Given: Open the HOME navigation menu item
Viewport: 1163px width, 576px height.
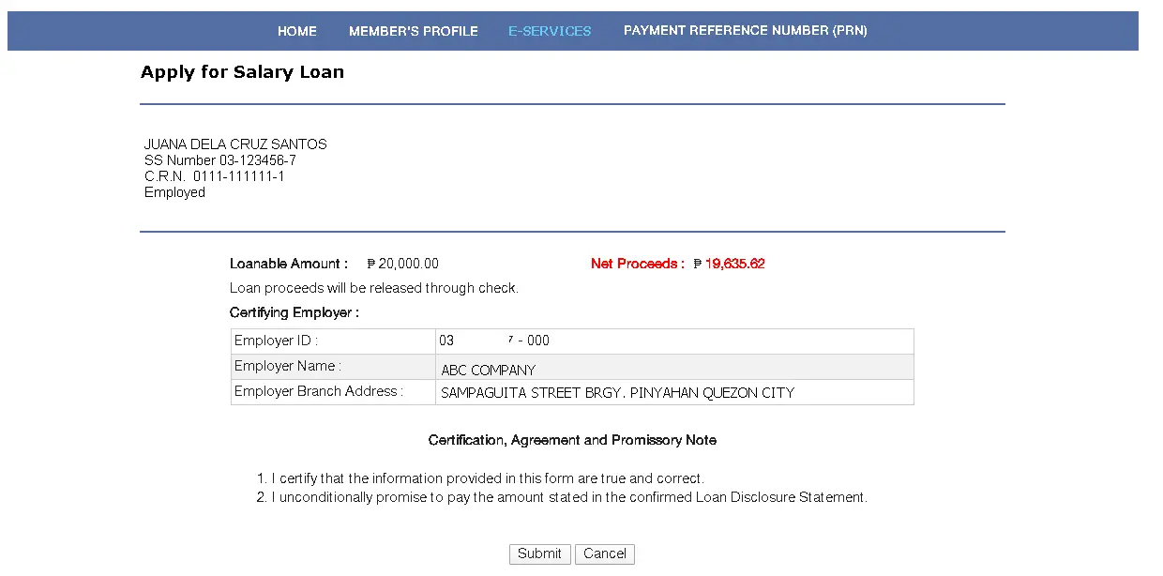Looking at the screenshot, I should tap(297, 31).
